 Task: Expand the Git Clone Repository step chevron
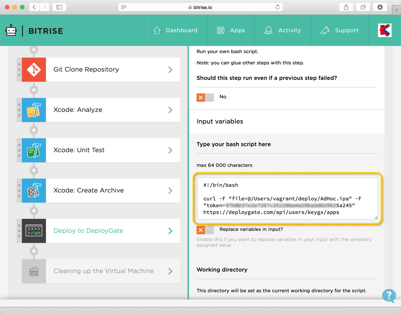[x=170, y=70]
